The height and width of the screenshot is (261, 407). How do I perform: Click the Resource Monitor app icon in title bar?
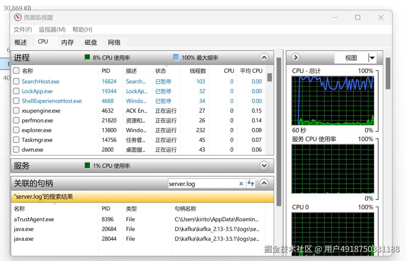[x=18, y=18]
